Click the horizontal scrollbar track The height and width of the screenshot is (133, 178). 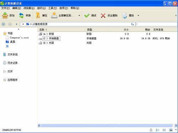coord(106,126)
